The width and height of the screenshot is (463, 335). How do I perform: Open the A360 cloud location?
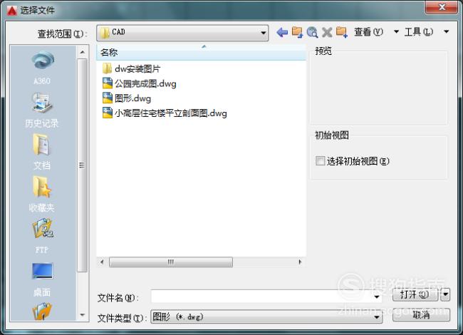[42, 68]
